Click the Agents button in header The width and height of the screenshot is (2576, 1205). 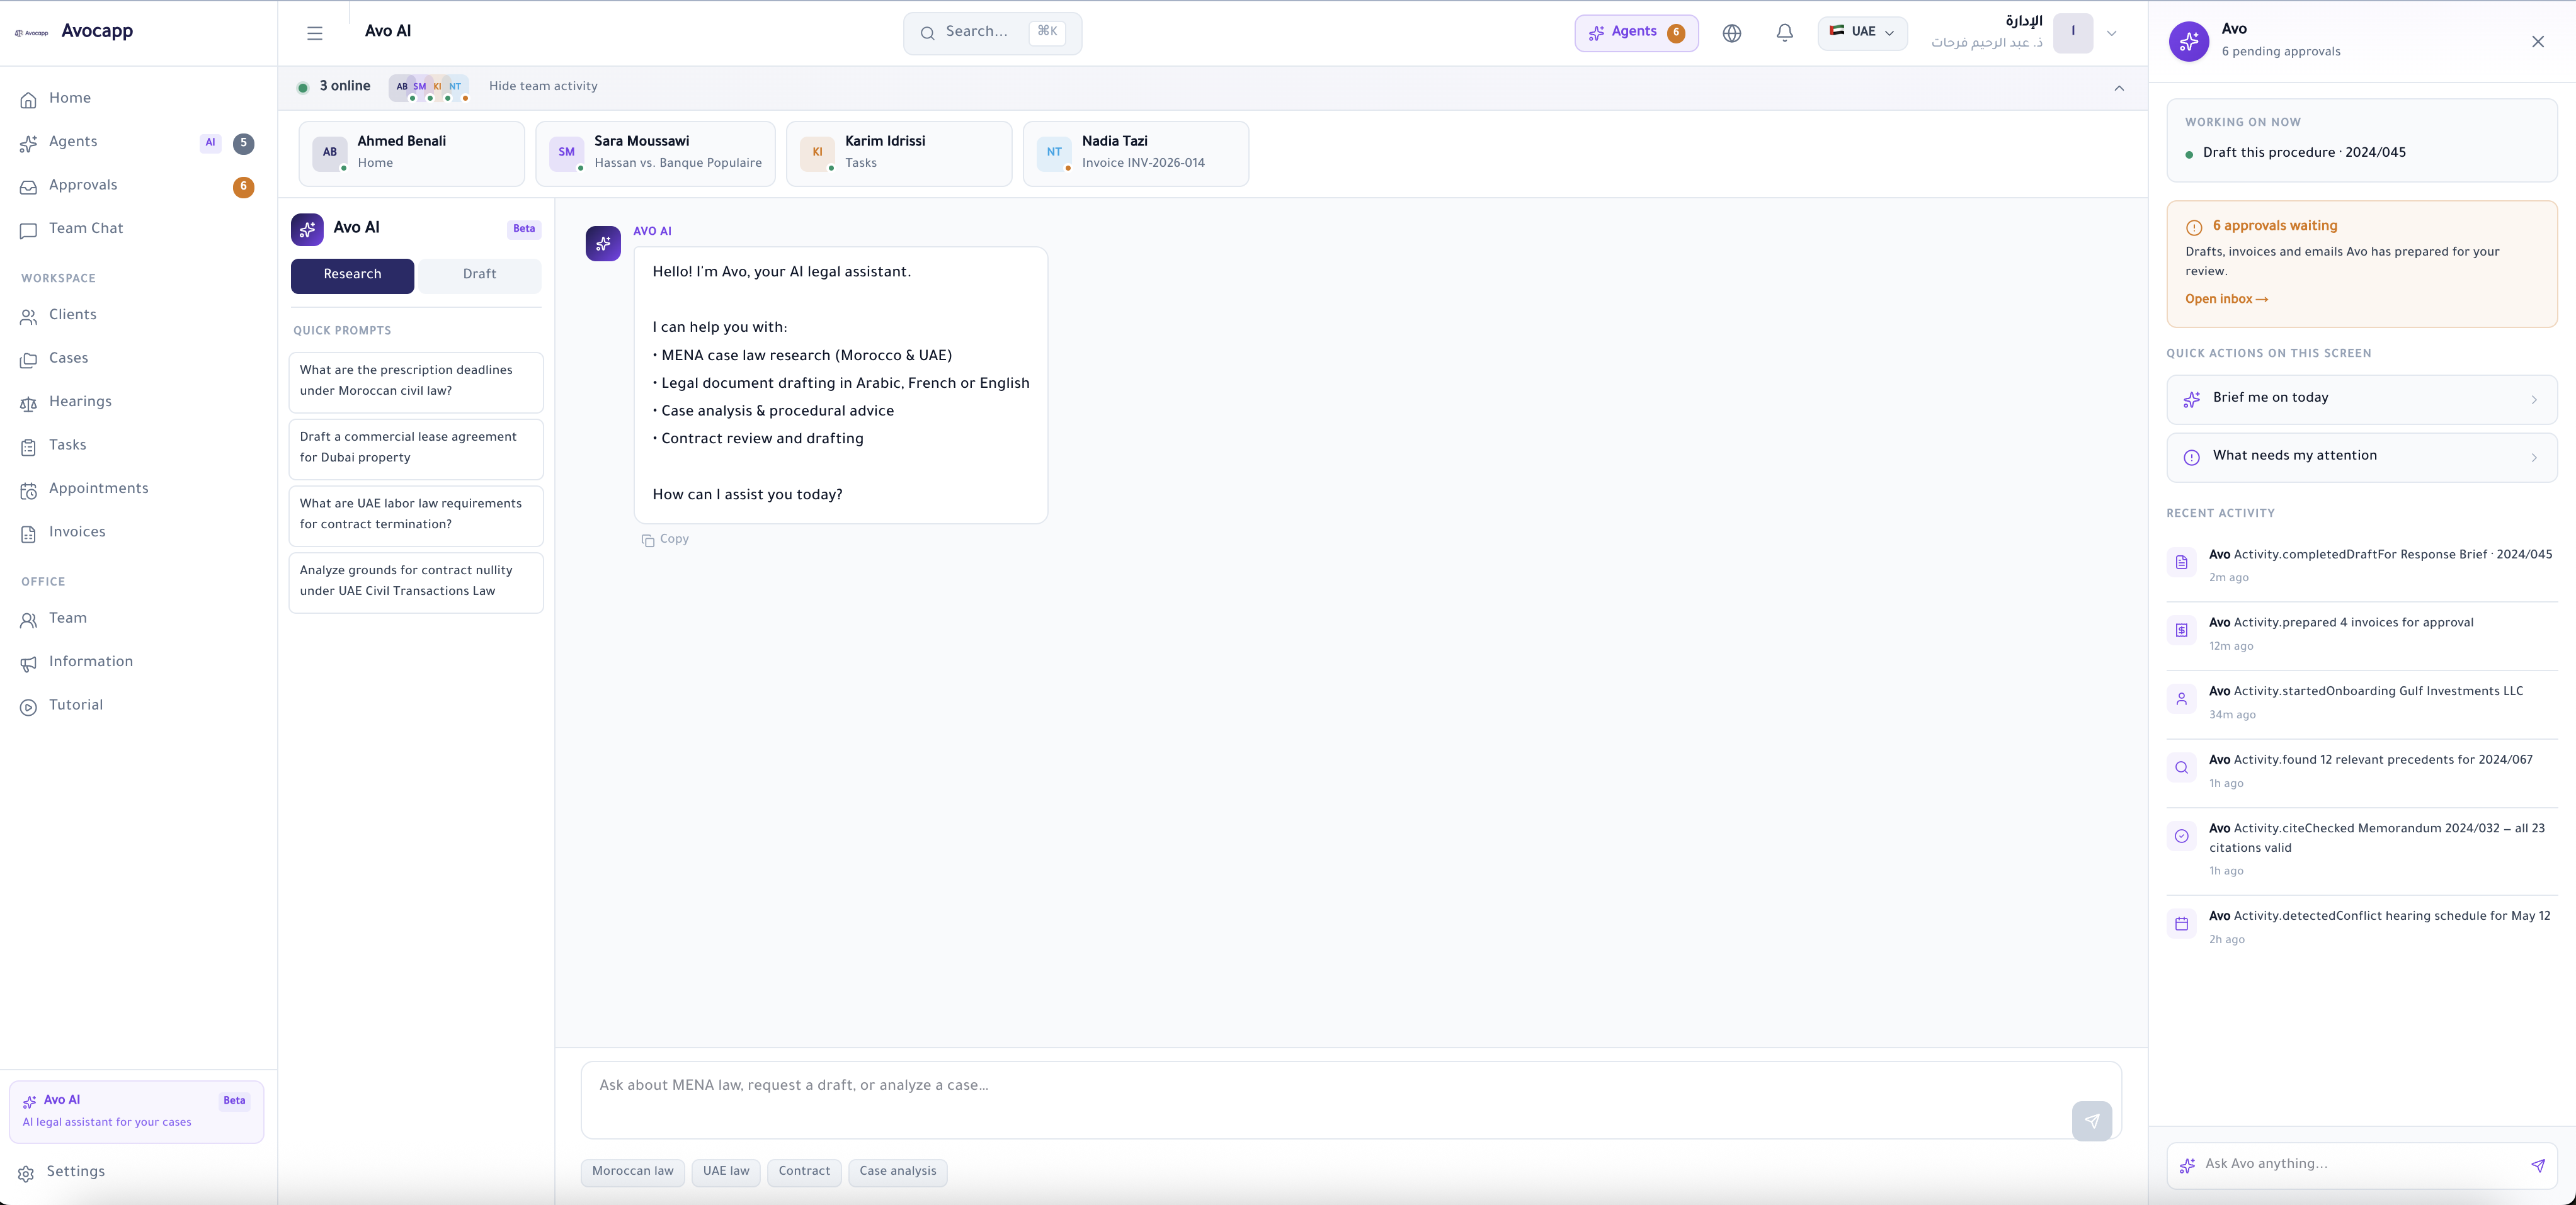1636,33
